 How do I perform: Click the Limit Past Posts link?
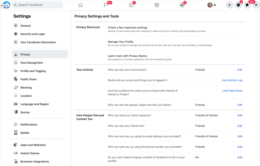pyautogui.click(x=232, y=91)
